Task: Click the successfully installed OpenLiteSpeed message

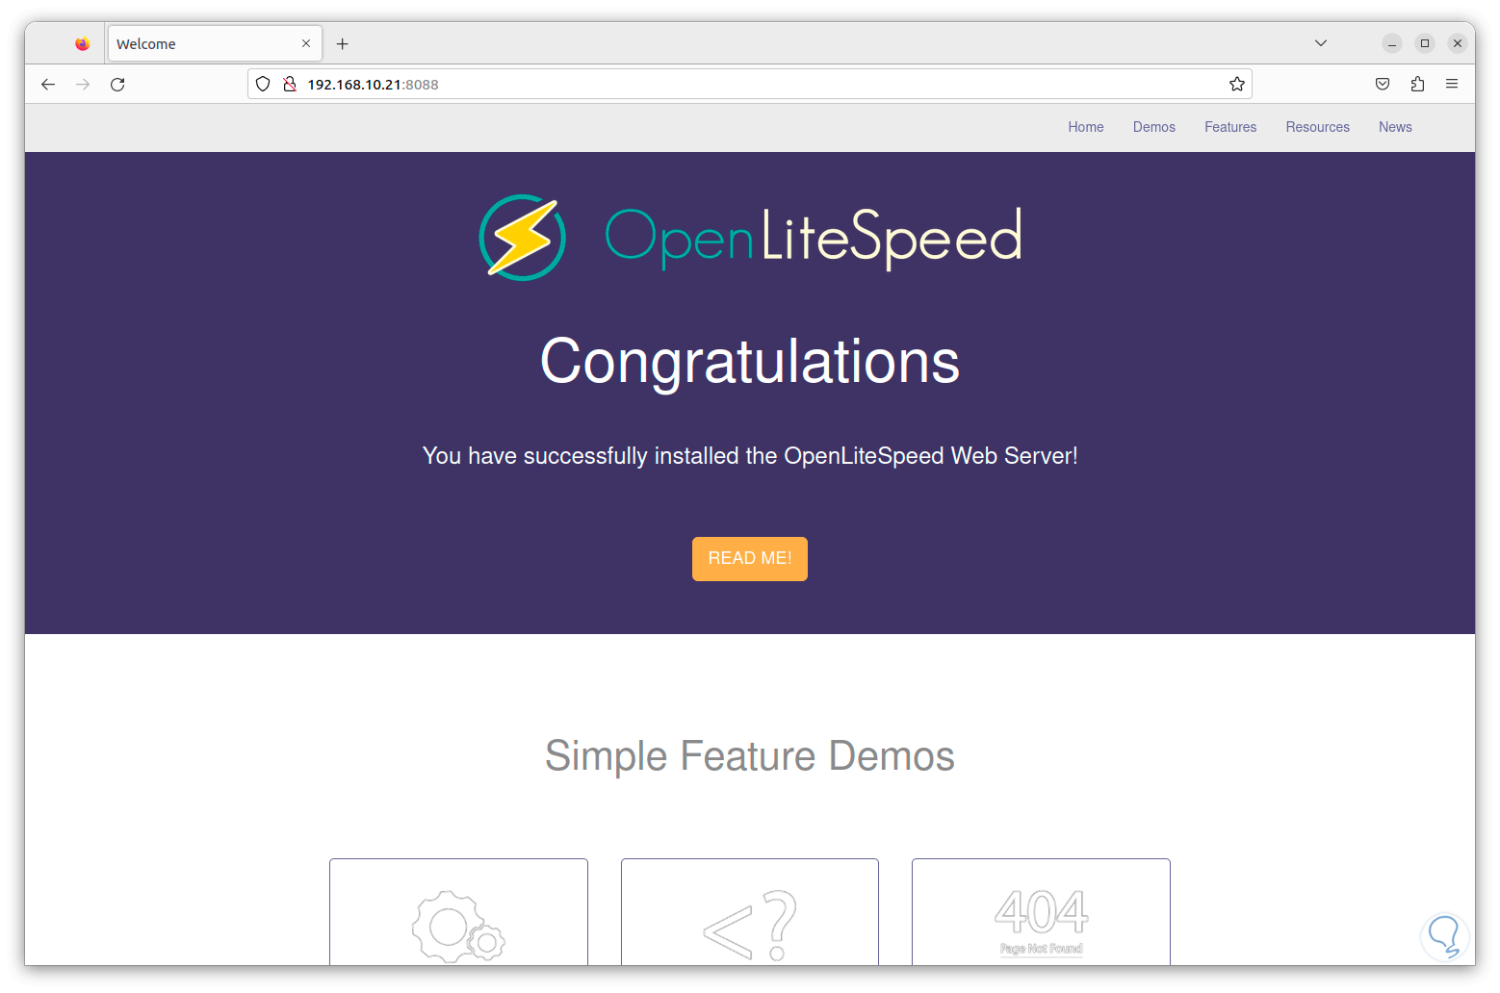Action: point(750,456)
